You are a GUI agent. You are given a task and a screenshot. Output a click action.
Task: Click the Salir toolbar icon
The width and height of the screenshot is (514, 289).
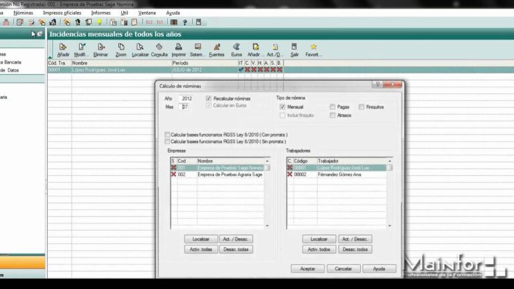coord(294,50)
